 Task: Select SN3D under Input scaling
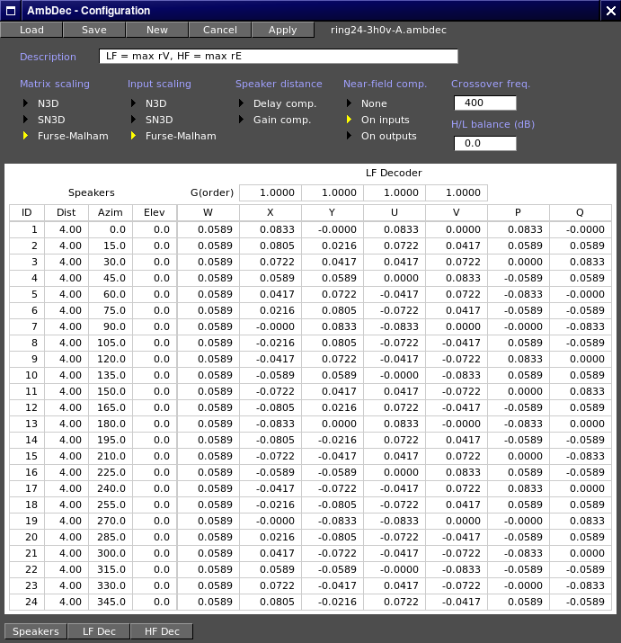152,120
